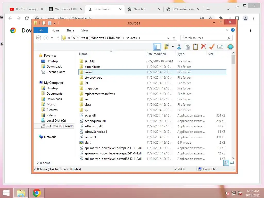This screenshot has height=198, width=264.
Task: Select Recent places in navigation pane
Action: tap(56, 72)
